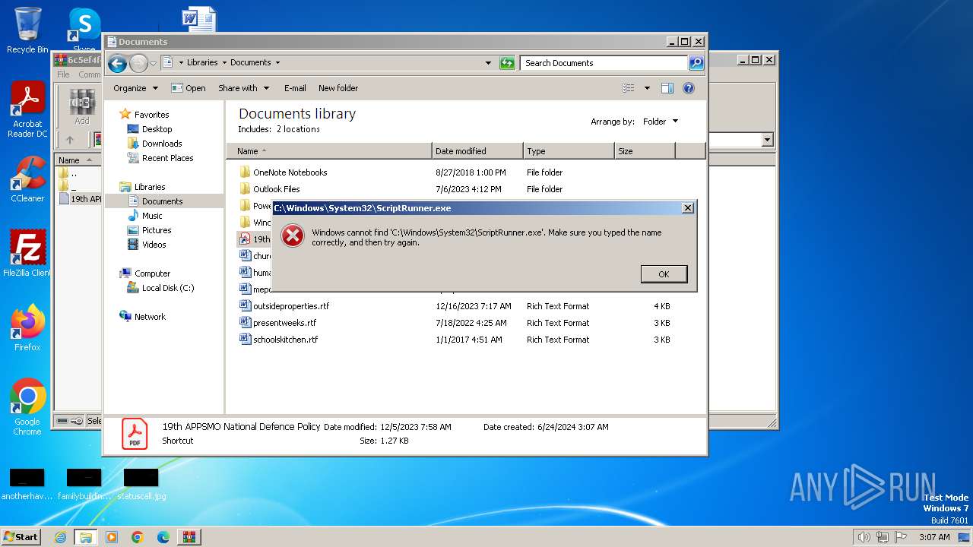Go back in Documents explorer
This screenshot has height=547, width=973.
pyautogui.click(x=117, y=64)
